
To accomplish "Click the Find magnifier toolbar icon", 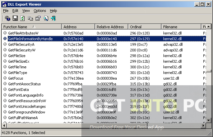I will pos(46,18).
